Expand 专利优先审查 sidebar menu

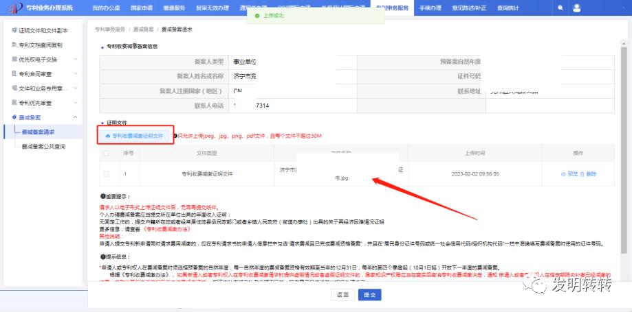coord(76,103)
